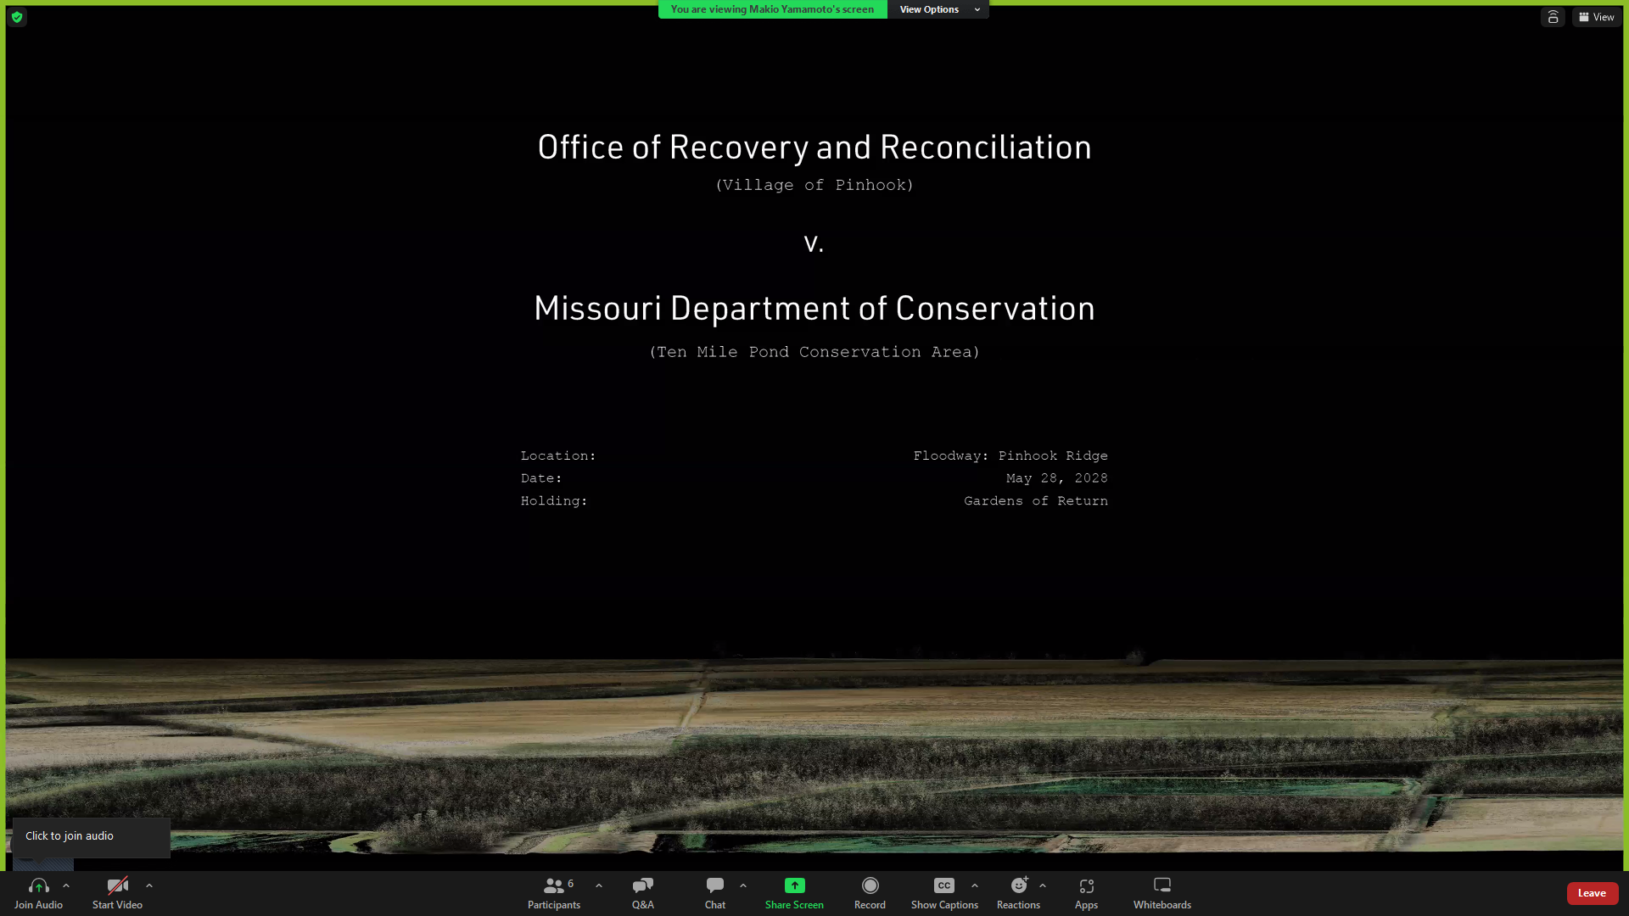Open the Apps panel
The width and height of the screenshot is (1629, 916).
click(x=1086, y=893)
